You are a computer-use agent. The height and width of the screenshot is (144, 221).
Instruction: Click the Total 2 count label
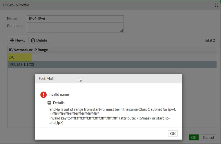[209, 40]
